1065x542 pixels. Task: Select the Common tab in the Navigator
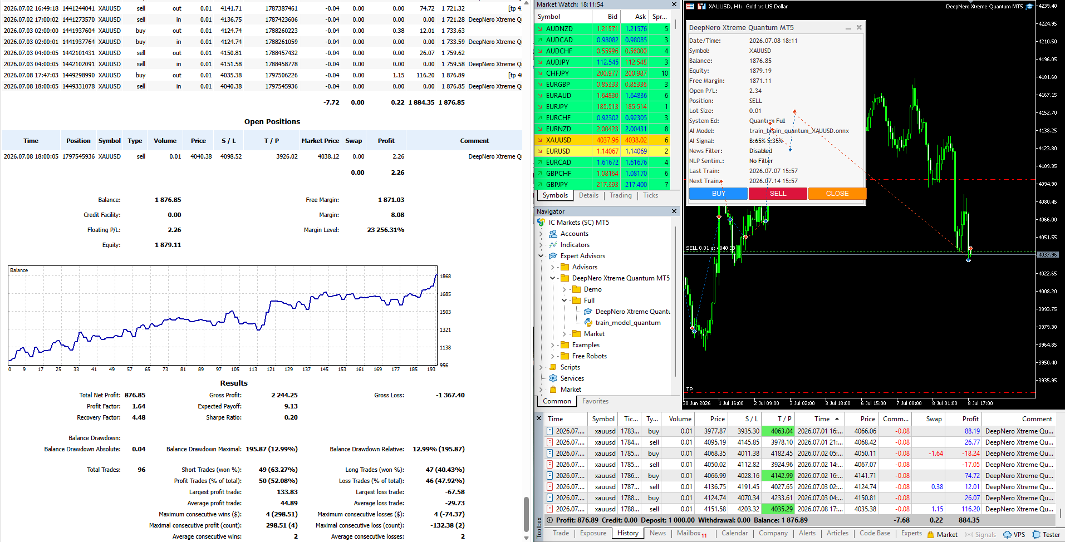tap(557, 401)
